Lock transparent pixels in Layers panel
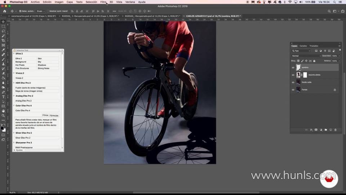This screenshot has width=346, height=195. coord(298,61)
